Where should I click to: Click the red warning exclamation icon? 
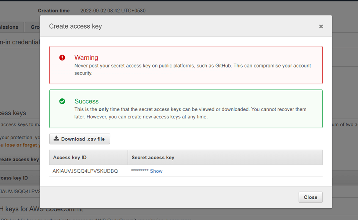(x=62, y=58)
